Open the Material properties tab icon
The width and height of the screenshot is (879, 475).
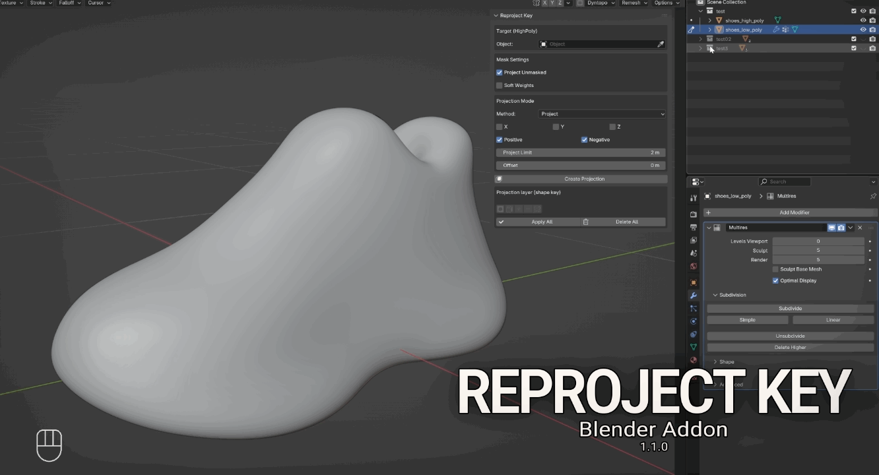coord(694,360)
